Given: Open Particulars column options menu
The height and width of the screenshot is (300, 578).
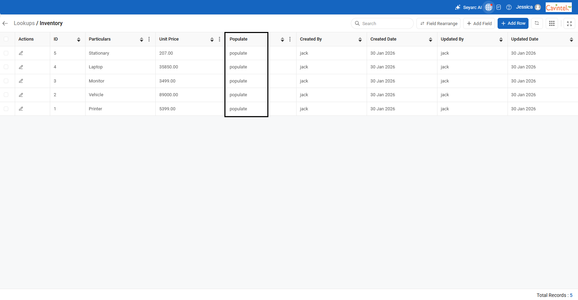Looking at the screenshot, I should [x=149, y=39].
